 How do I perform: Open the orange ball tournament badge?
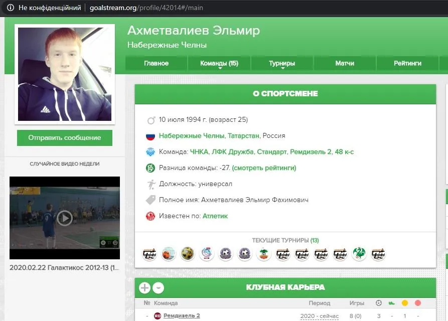169,254
